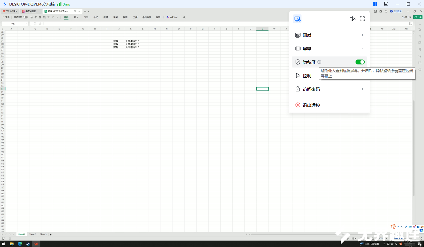Switch to the WPS Office home tab

(10, 11)
